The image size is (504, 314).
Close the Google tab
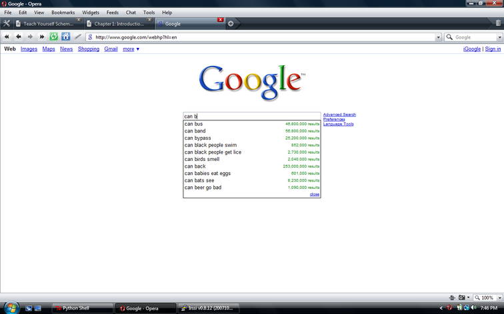point(221,20)
